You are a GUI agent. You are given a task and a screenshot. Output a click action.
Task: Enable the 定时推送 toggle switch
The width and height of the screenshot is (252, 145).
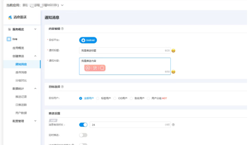[83, 135]
